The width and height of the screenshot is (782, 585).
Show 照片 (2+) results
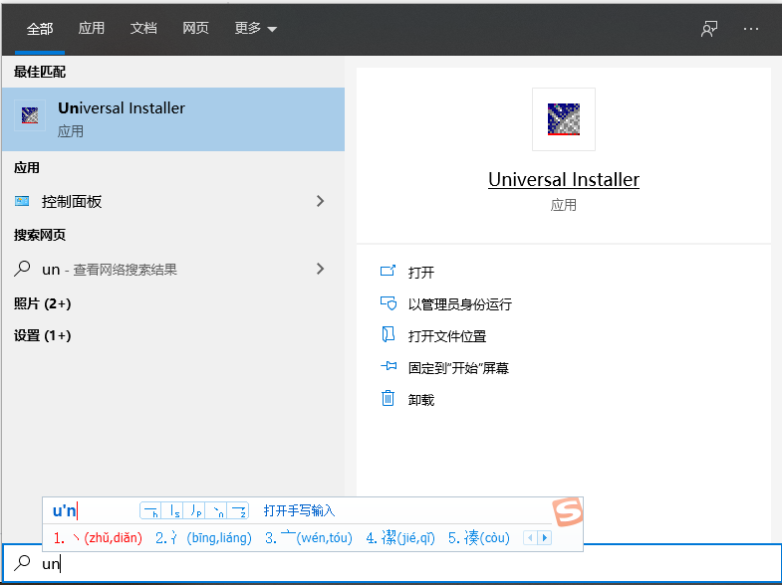tap(43, 303)
